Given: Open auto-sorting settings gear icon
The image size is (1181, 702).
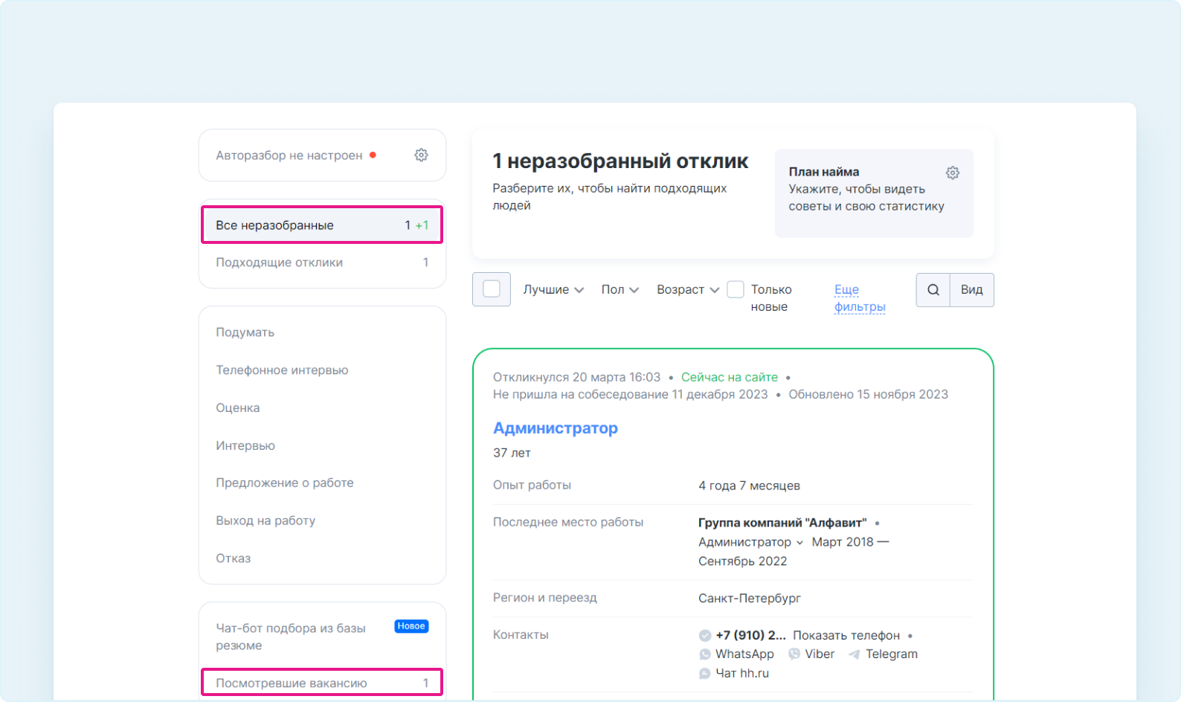Looking at the screenshot, I should (421, 155).
